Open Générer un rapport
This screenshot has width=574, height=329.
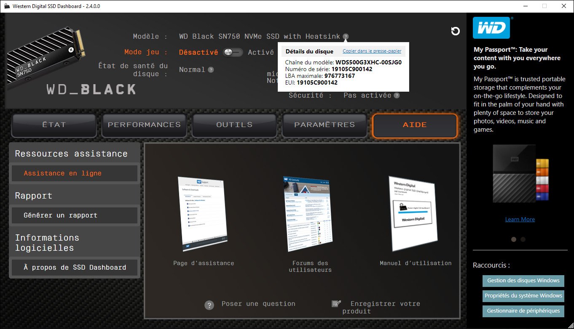pyautogui.click(x=75, y=215)
